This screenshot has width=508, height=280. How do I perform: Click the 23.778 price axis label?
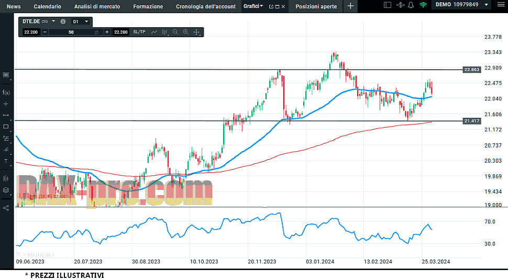coord(493,37)
